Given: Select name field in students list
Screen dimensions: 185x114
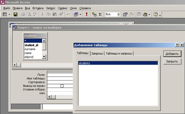Looking at the screenshot, I should [x=33, y=53].
